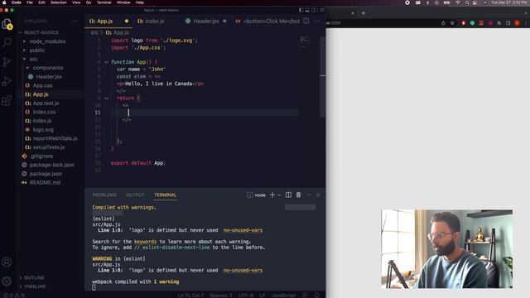Switch to the OUTPUT tab
Screen dimensions: 530x298
click(135, 195)
